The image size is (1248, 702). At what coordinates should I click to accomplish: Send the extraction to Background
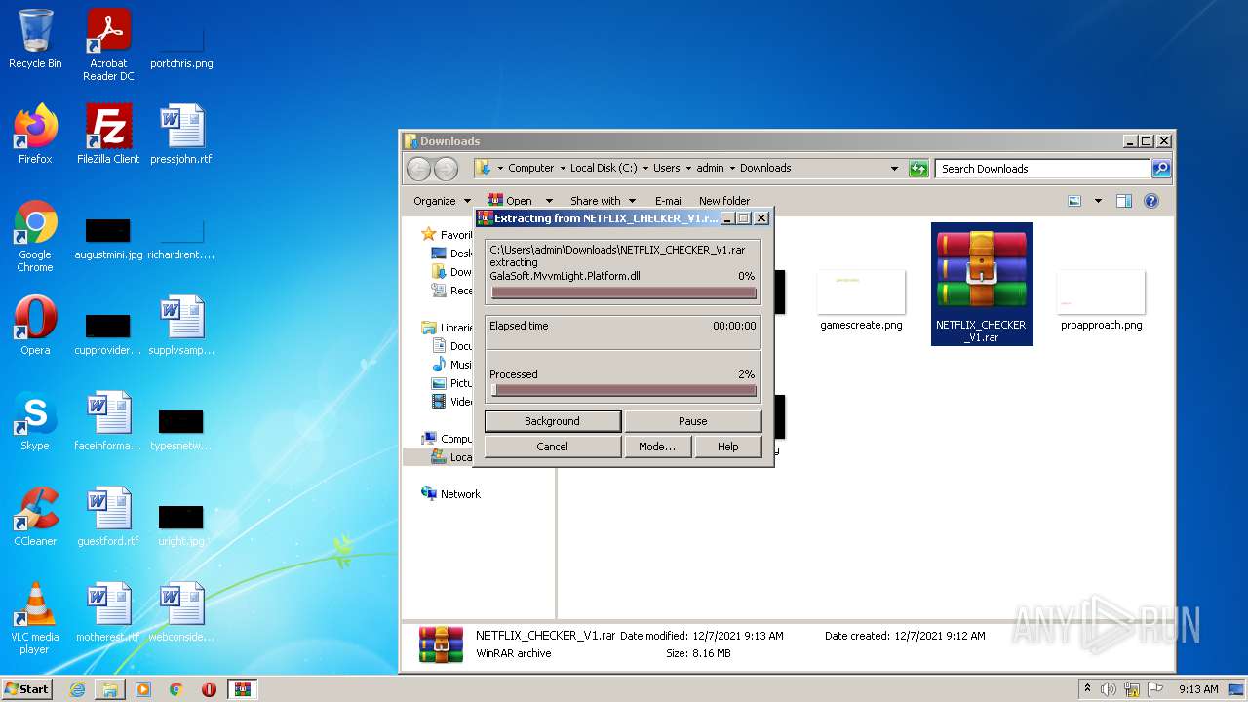pyautogui.click(x=553, y=421)
